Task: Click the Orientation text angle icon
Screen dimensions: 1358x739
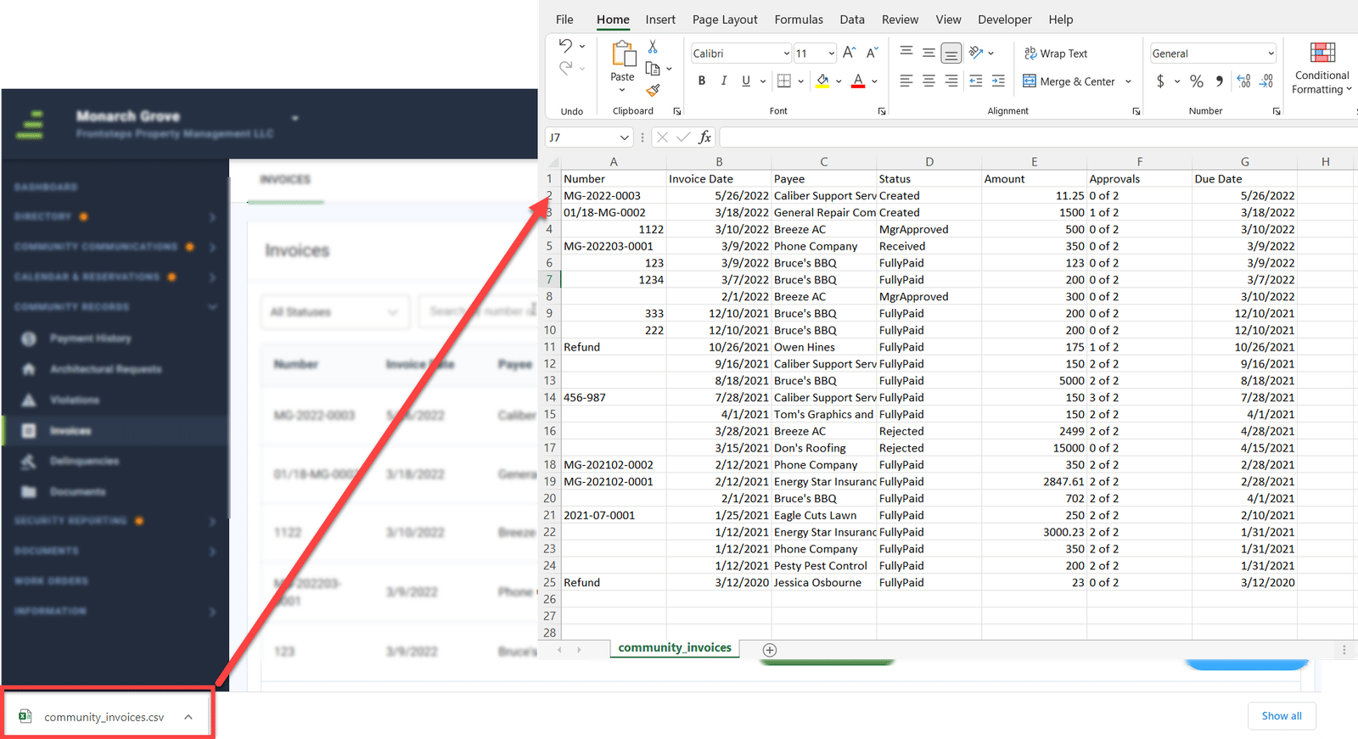Action: (976, 53)
